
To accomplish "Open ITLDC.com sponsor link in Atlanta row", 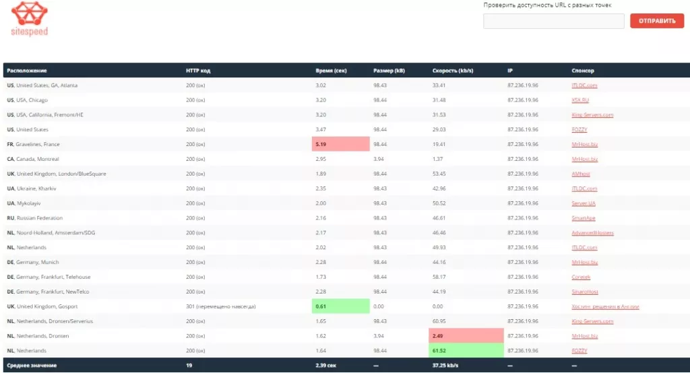I will pos(584,86).
